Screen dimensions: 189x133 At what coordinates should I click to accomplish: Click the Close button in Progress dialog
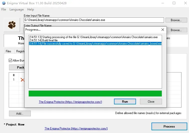[151, 102]
